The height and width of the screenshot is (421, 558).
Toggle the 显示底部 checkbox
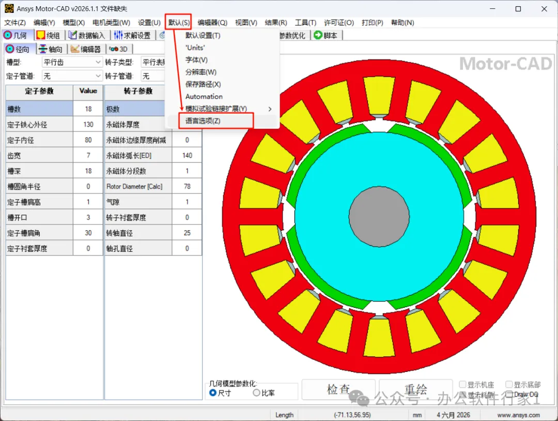tap(509, 384)
